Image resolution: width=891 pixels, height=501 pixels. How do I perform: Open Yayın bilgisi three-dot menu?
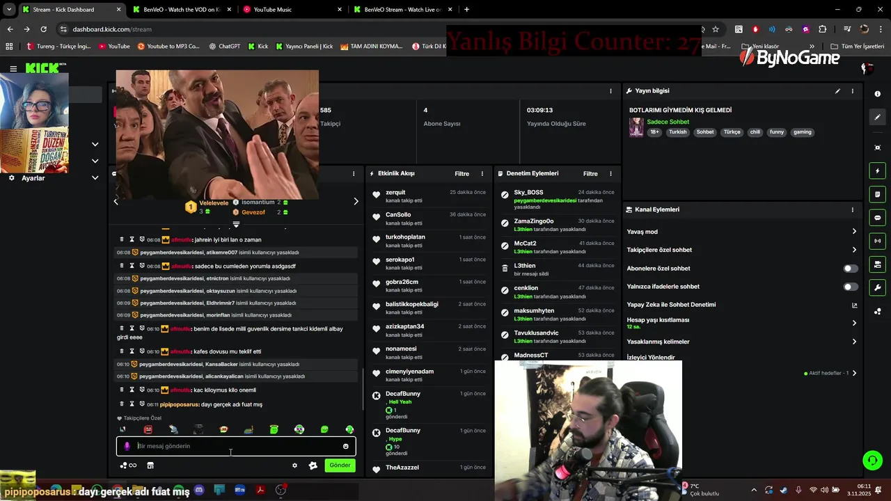852,91
